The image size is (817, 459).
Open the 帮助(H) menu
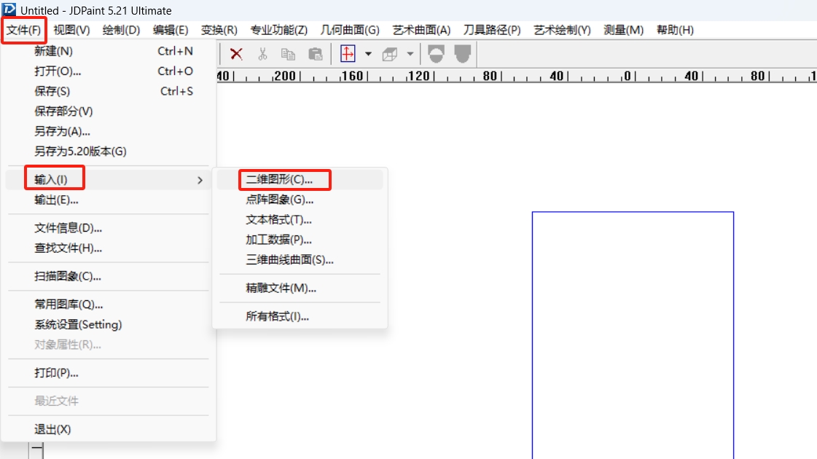(x=675, y=30)
